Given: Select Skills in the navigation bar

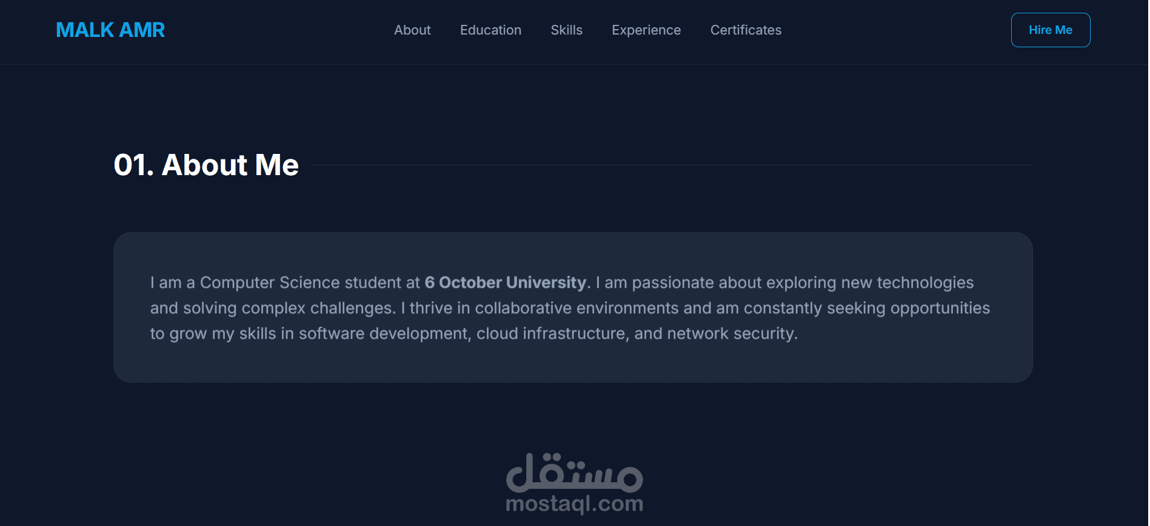Looking at the screenshot, I should (566, 30).
